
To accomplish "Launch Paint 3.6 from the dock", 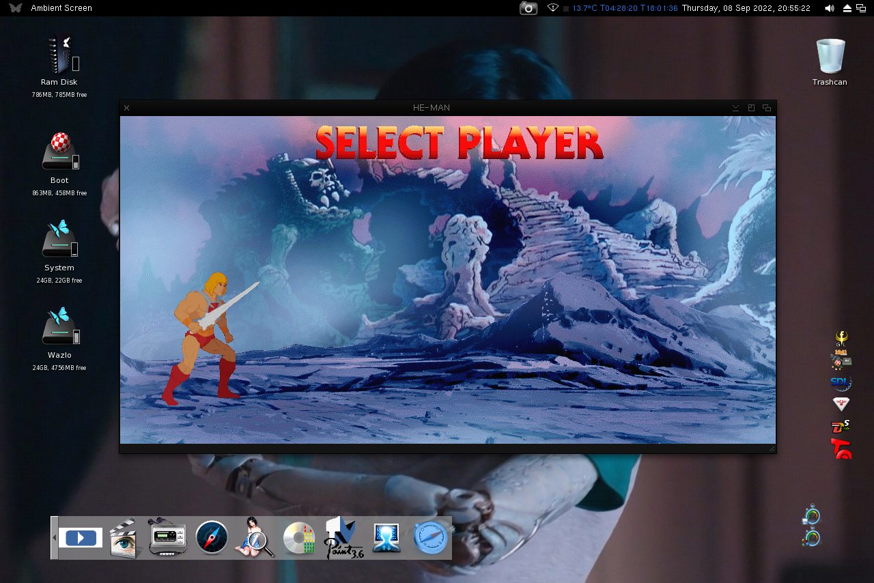I will (x=343, y=538).
